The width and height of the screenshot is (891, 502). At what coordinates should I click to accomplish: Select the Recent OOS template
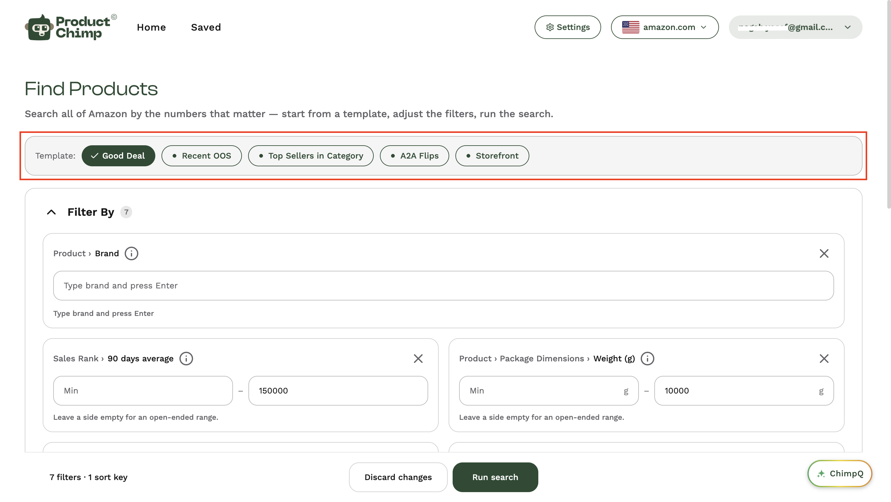[x=201, y=156]
